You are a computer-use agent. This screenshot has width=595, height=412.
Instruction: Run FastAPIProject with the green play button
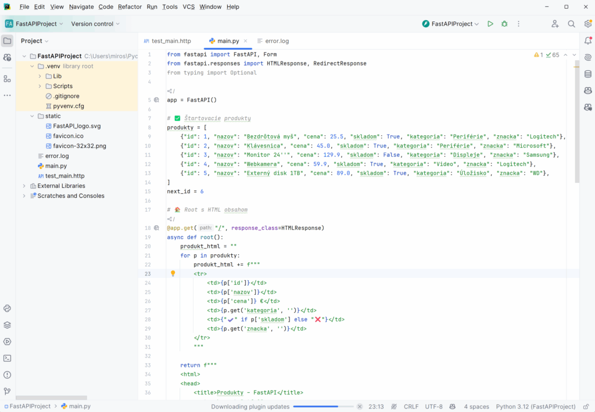pos(490,24)
